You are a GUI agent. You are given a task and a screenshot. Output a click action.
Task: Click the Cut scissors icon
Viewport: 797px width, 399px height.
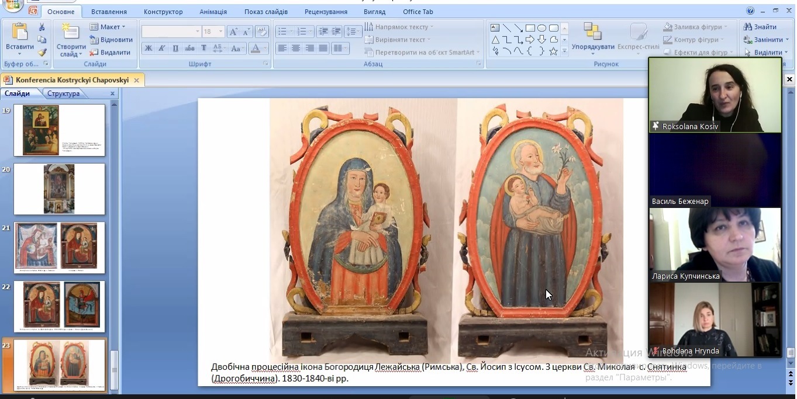(42, 27)
